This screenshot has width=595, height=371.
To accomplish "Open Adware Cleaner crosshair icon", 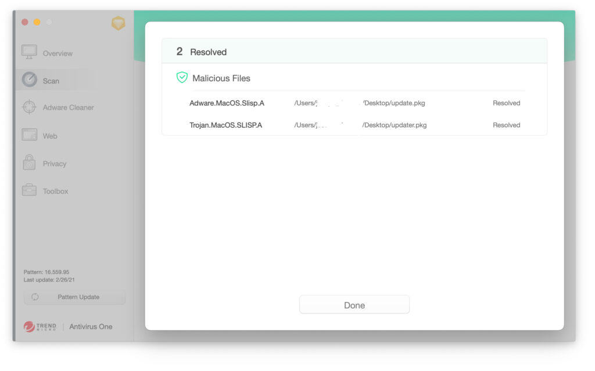I will tap(30, 107).
